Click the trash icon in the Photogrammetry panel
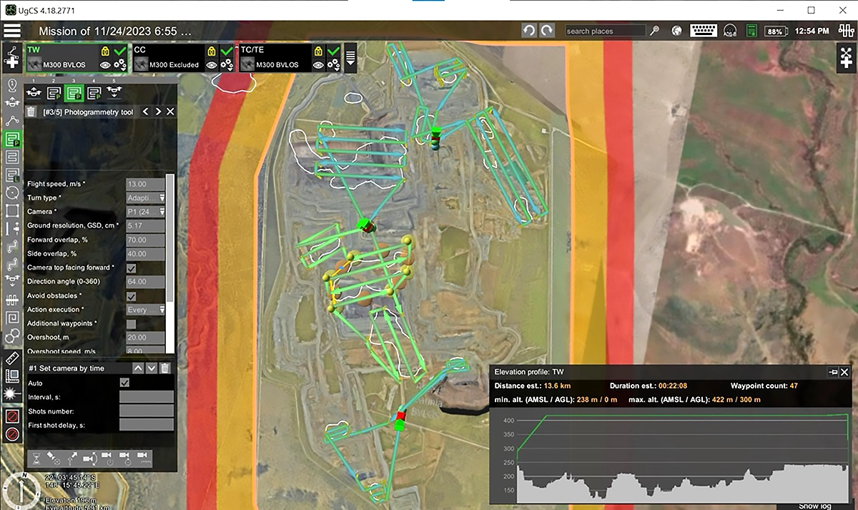 click(x=29, y=112)
